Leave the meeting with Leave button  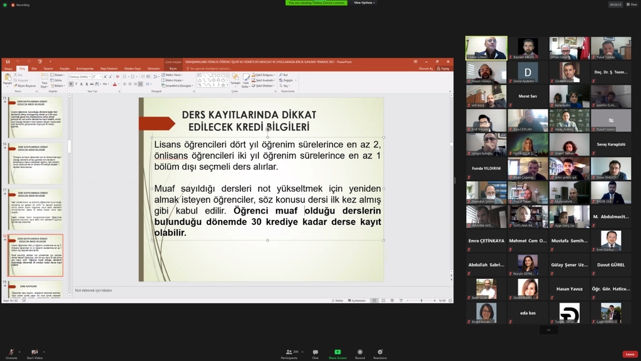coord(630,354)
